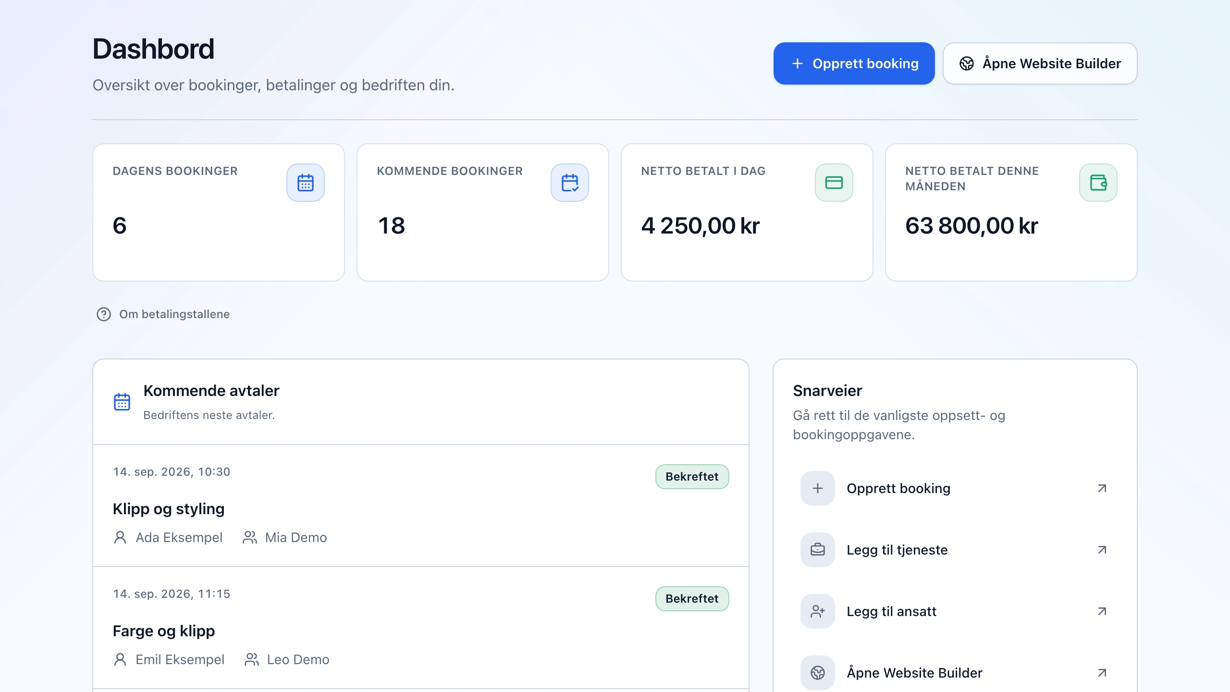Click the date 14. sep. 2026, 10:30
Screen dimensions: 1230x692
(172, 472)
